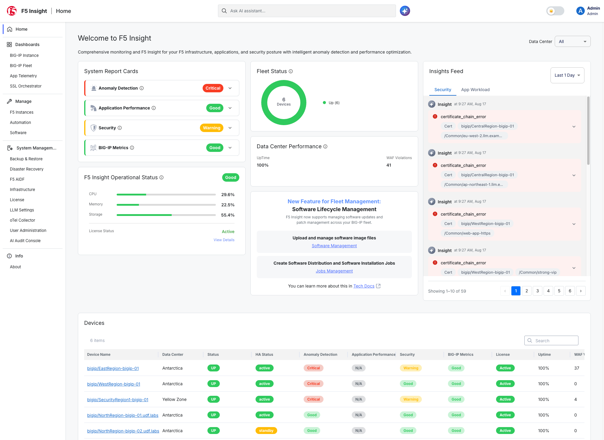Click the F5 Insight Operational Status info icon
This screenshot has height=440, width=604.
[x=161, y=177]
